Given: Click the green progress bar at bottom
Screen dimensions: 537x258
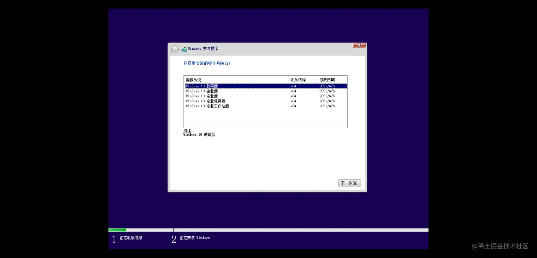Looking at the screenshot, I should [x=117, y=230].
